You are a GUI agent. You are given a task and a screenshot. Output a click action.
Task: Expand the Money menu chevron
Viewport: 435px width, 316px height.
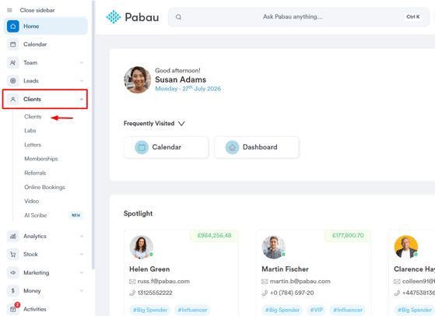[82, 291]
